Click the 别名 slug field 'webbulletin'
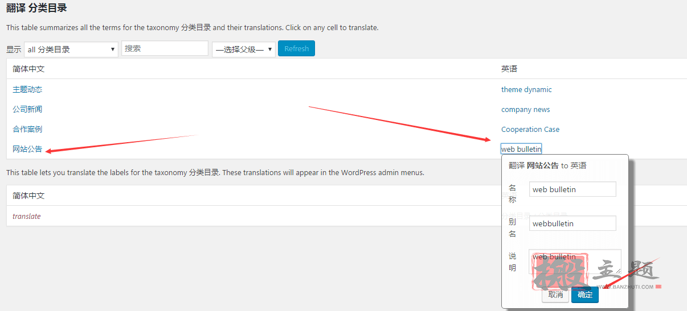The image size is (687, 311). [572, 223]
